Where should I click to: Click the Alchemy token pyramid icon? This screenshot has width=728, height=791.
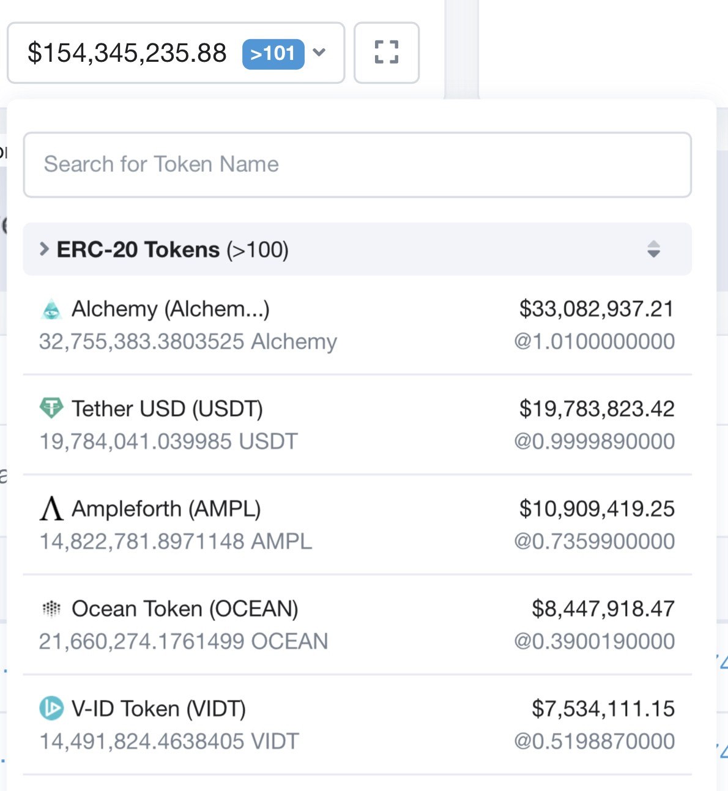pyautogui.click(x=51, y=310)
